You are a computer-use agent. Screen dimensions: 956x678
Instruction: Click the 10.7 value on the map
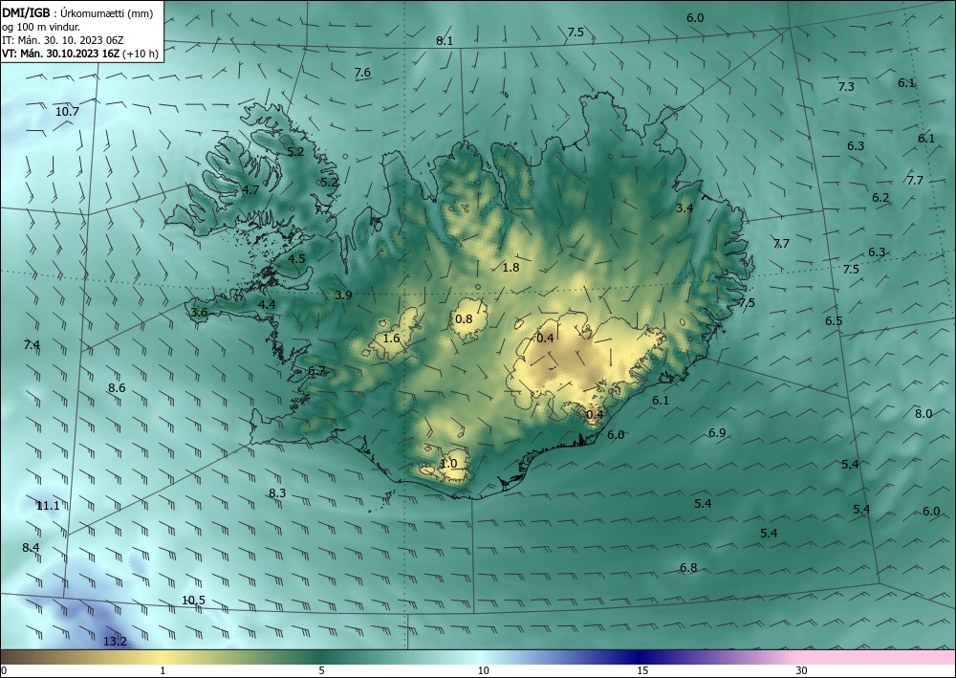[67, 112]
